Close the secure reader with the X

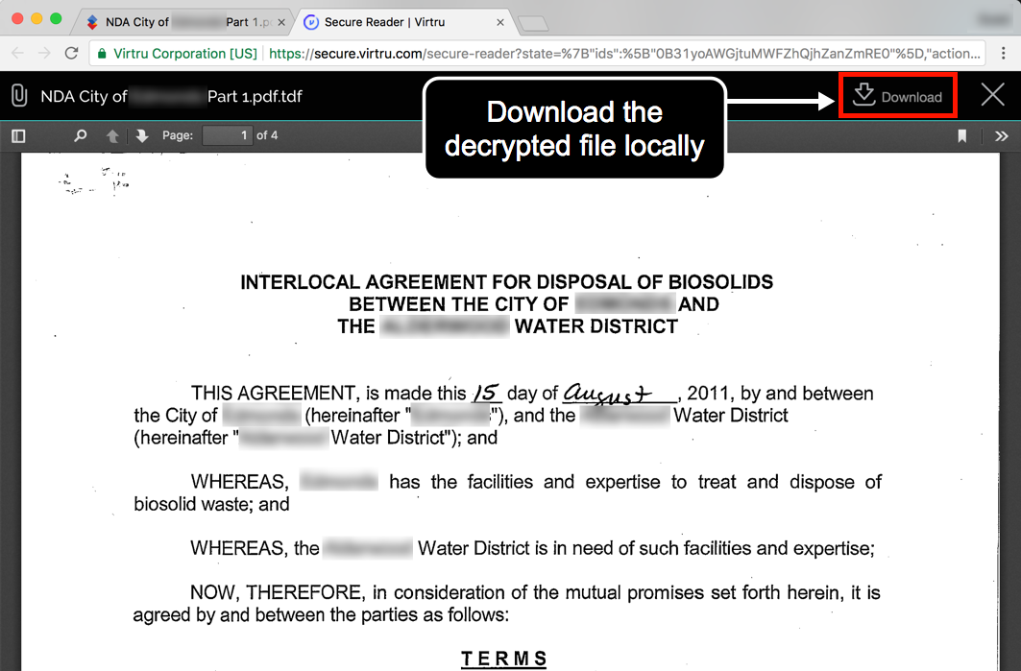coord(993,95)
